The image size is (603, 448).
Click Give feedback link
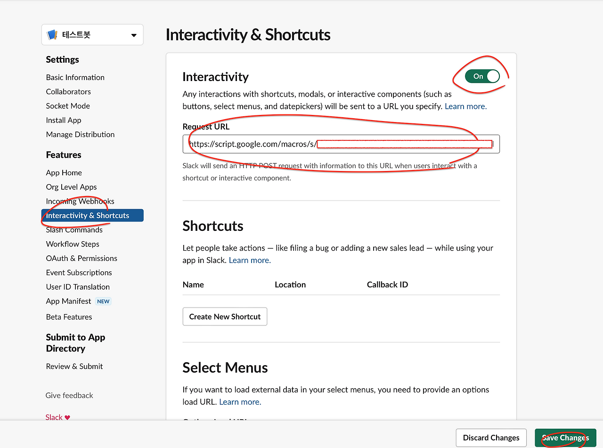pyautogui.click(x=69, y=395)
